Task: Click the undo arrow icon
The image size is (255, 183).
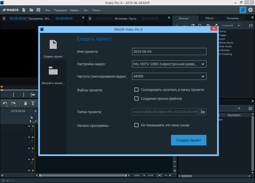Action: click(5, 103)
